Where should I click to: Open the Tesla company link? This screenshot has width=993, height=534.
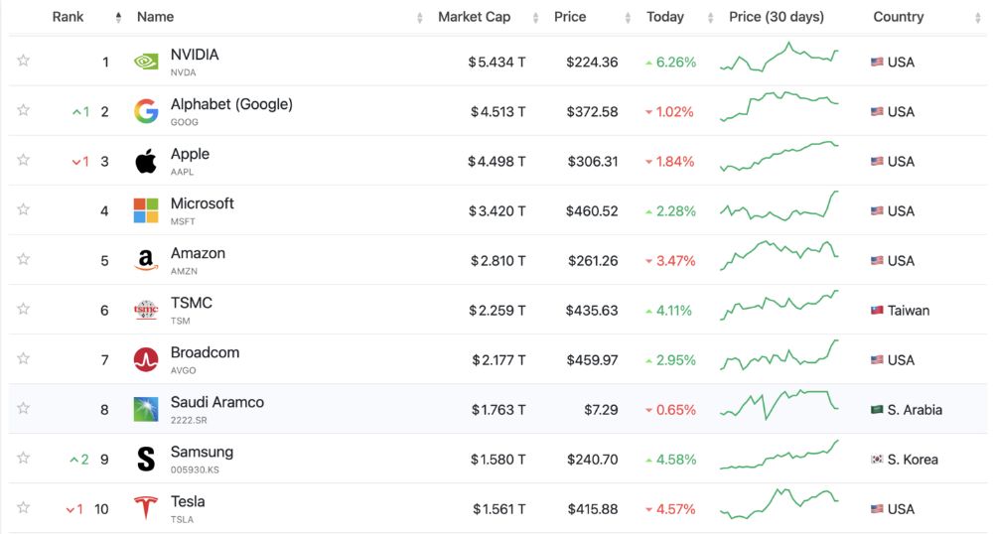[188, 501]
